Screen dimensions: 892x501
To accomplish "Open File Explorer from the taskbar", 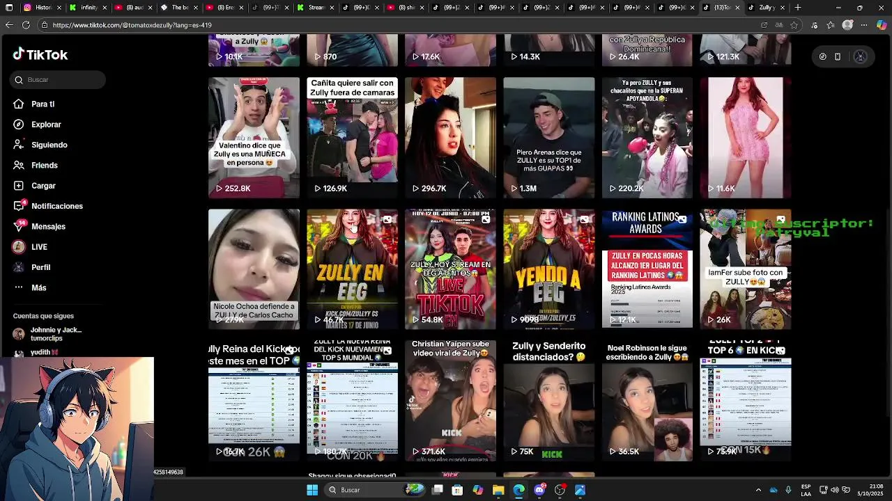I will click(498, 490).
